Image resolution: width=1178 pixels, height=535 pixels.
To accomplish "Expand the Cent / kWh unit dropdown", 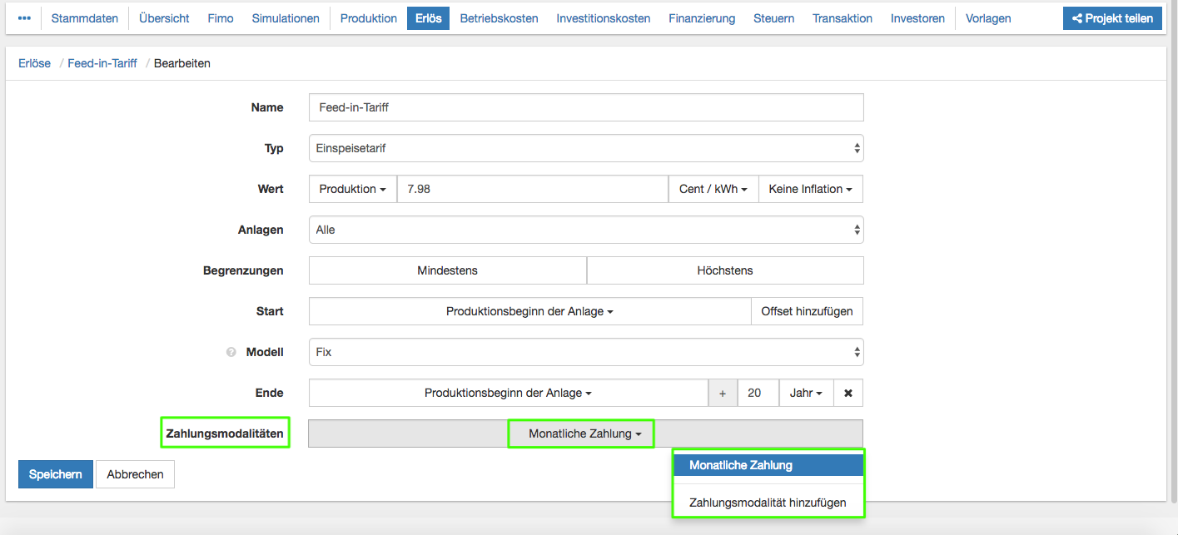I will (713, 189).
